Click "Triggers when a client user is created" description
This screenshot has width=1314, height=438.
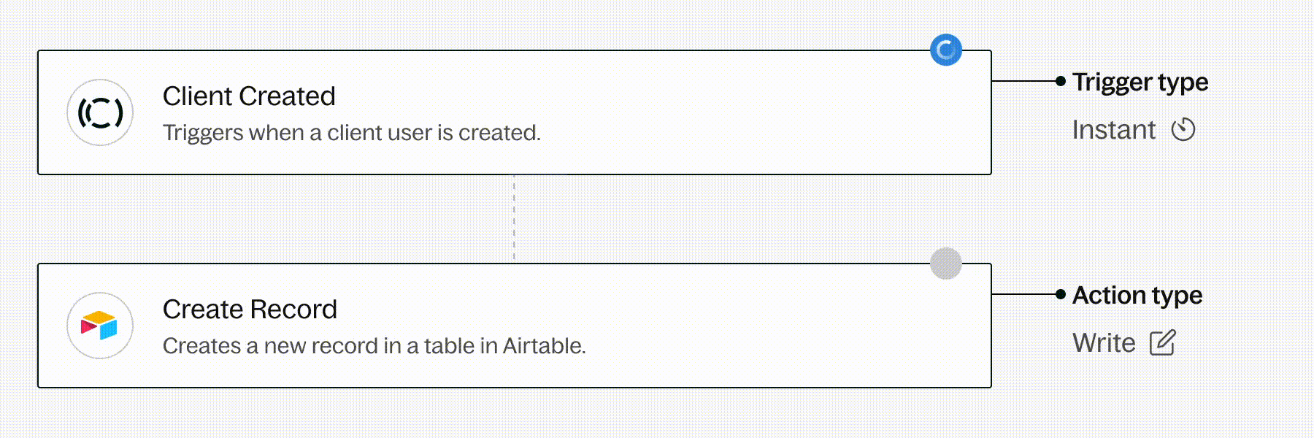click(351, 133)
